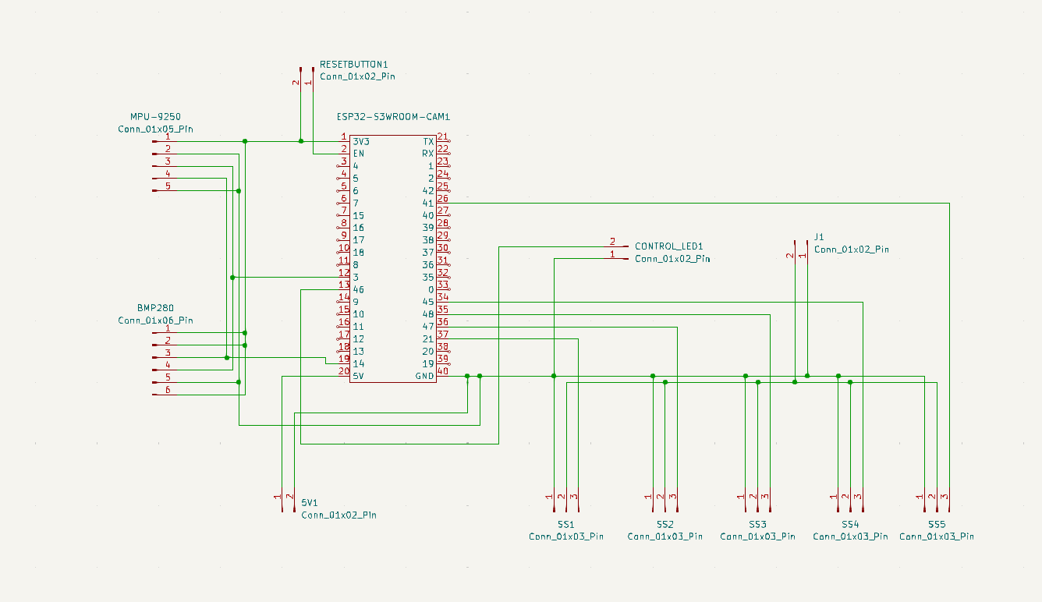Select the SS4 connector label
The height and width of the screenshot is (602, 1042).
[x=850, y=525]
